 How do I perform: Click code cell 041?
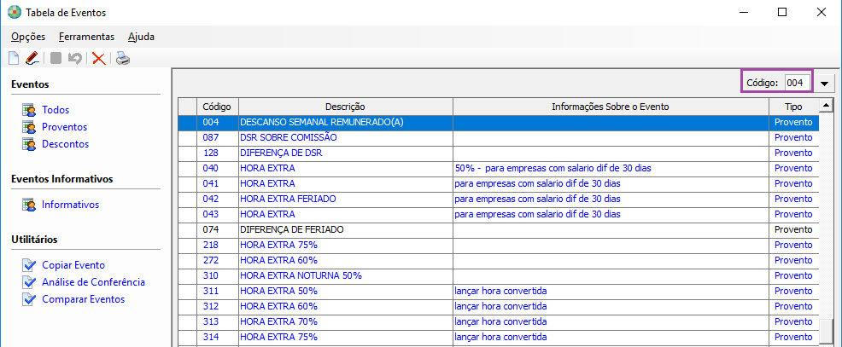tap(218, 184)
